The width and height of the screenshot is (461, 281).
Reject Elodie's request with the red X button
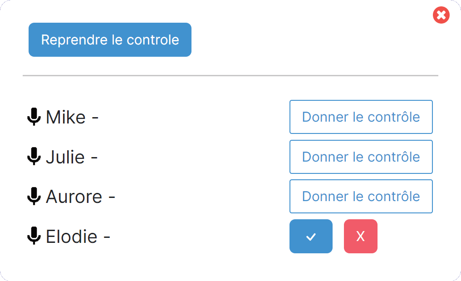tap(361, 236)
